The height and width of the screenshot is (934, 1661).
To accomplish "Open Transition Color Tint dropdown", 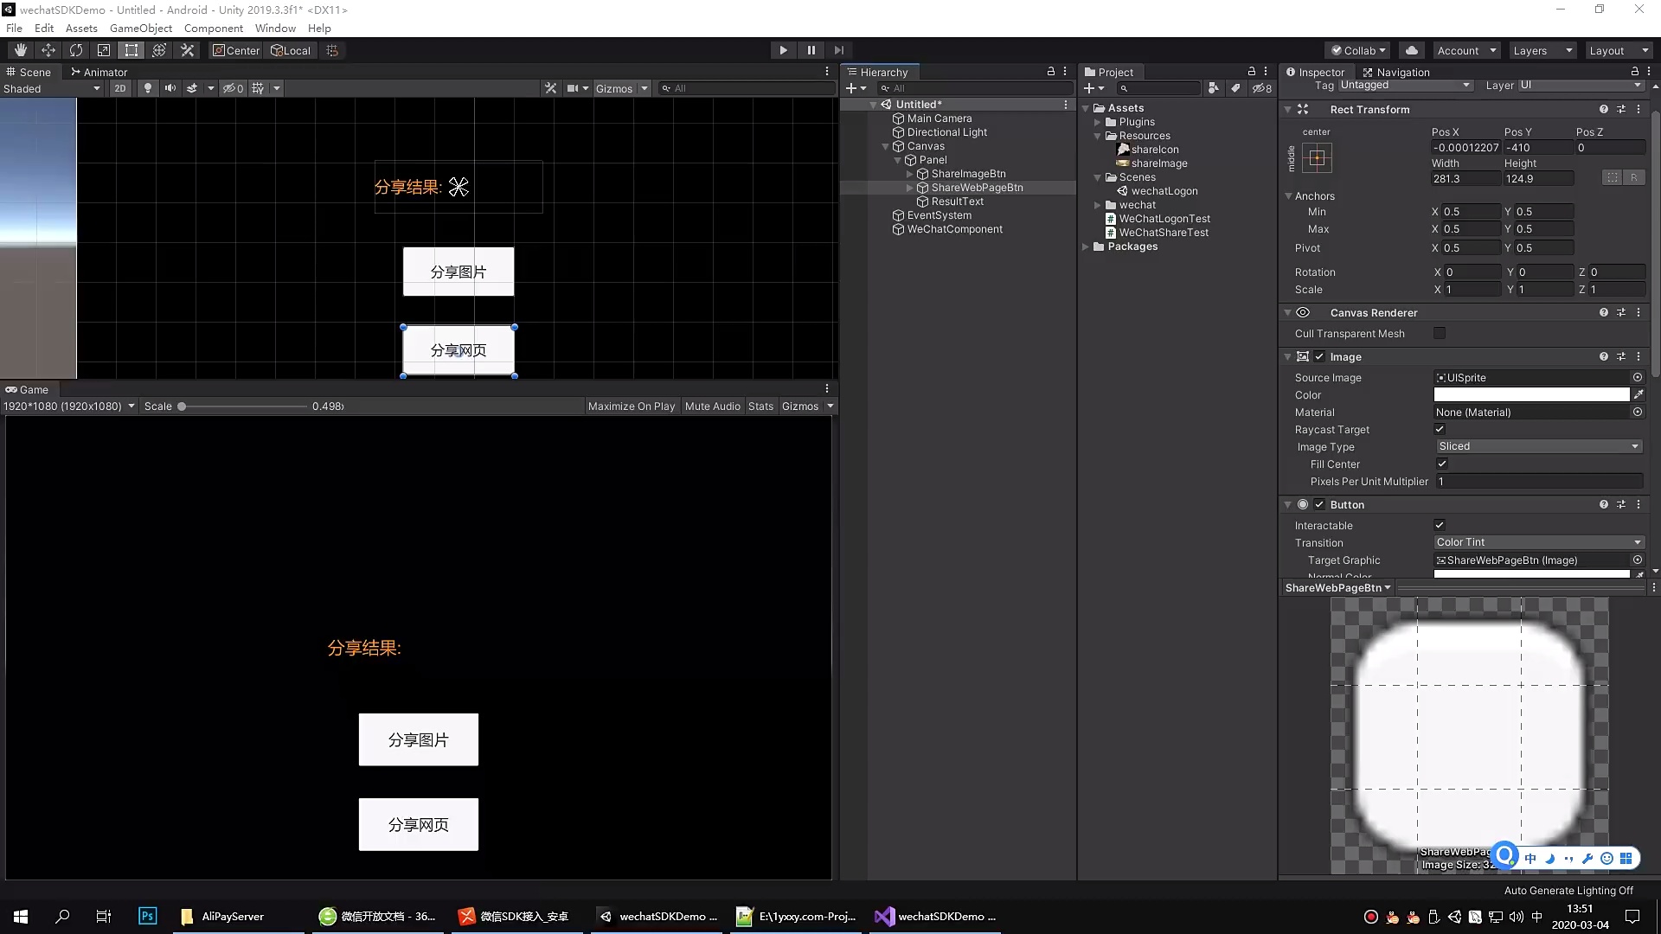I will click(1538, 542).
